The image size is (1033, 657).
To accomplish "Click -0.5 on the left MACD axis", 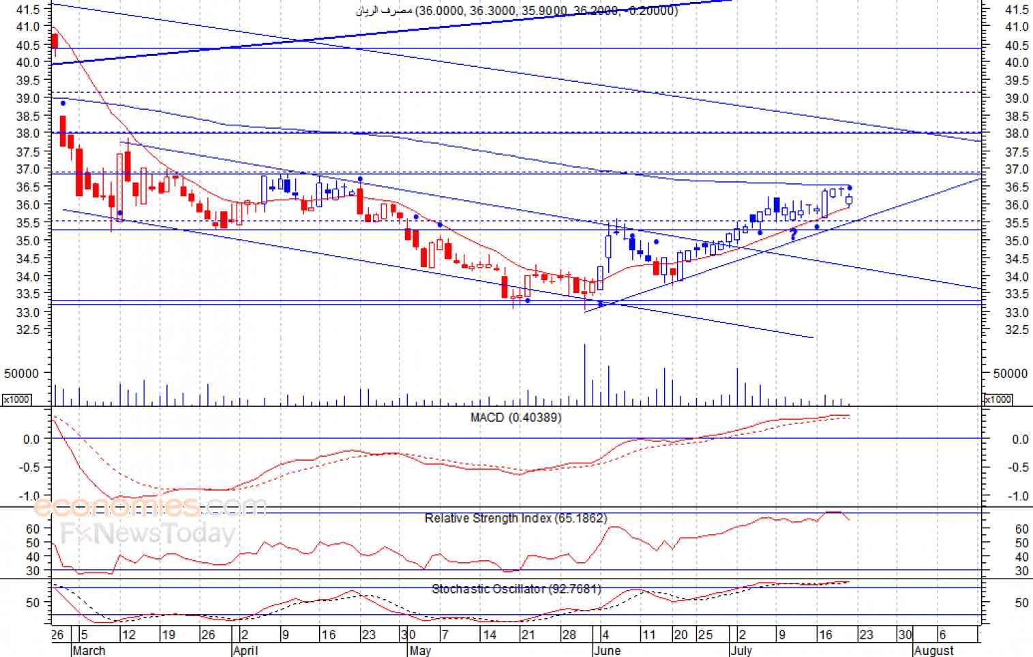I will pyautogui.click(x=31, y=468).
